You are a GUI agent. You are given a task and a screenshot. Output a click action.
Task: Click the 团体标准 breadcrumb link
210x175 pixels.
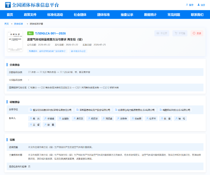(x=19, y=24)
